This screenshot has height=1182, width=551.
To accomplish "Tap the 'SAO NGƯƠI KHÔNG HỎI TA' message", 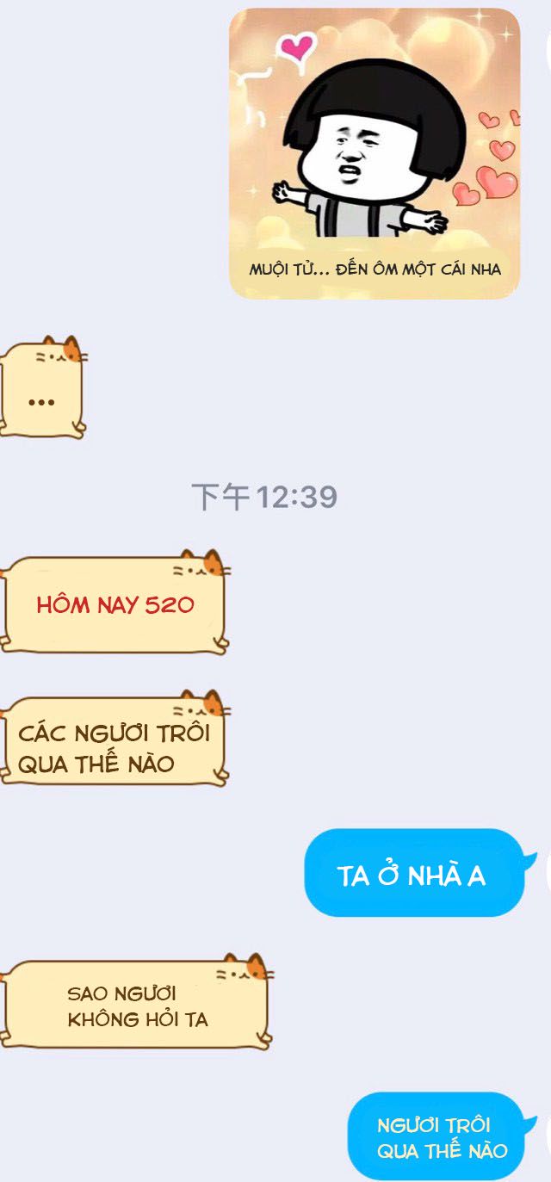I will [136, 1006].
